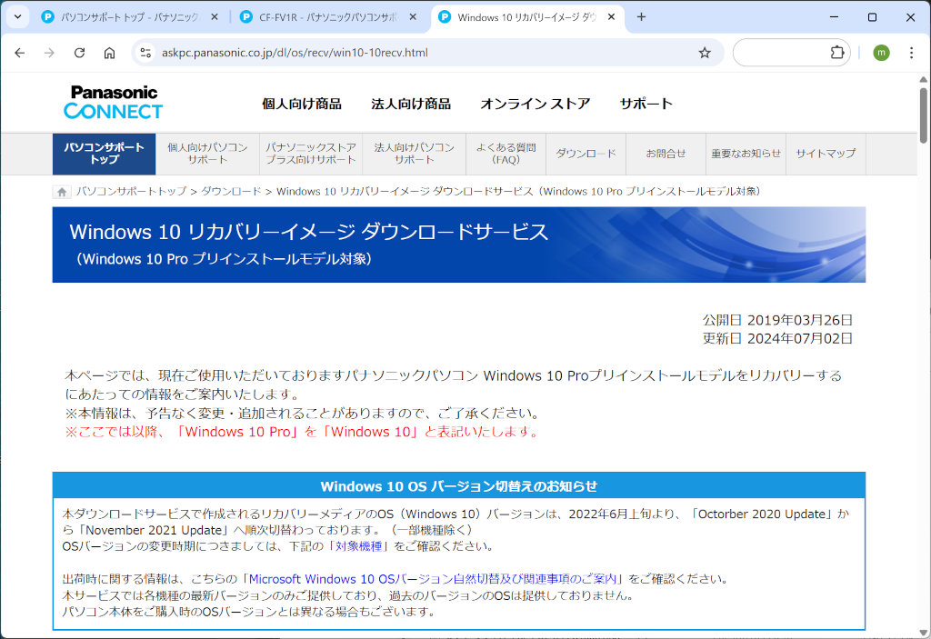The width and height of the screenshot is (931, 639).
Task: Open a new tab with plus button
Action: pos(641,17)
